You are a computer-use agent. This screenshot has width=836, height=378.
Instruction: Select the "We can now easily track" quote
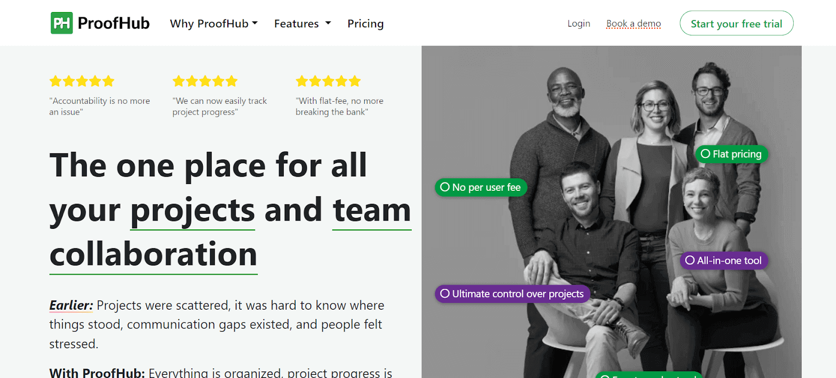[x=219, y=106]
